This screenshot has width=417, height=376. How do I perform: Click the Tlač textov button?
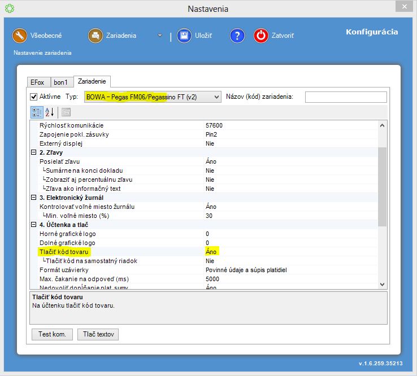[98, 334]
